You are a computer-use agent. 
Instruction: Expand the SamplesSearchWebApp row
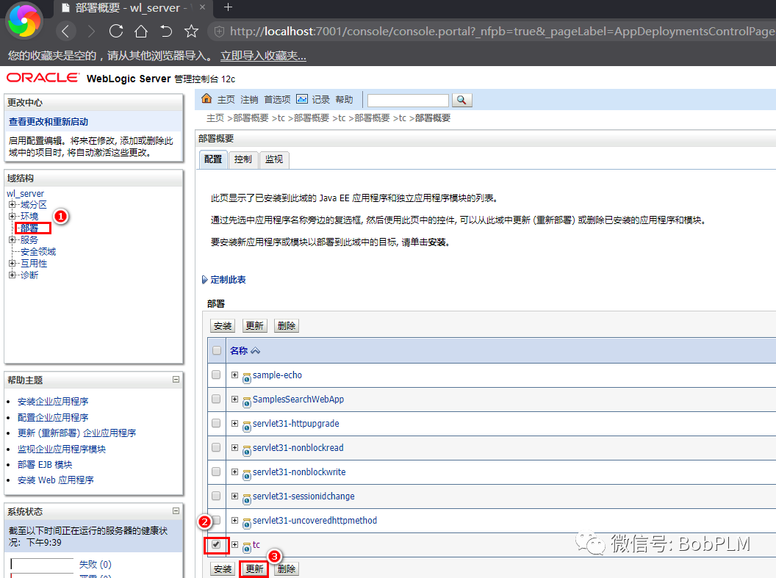pyautogui.click(x=234, y=399)
